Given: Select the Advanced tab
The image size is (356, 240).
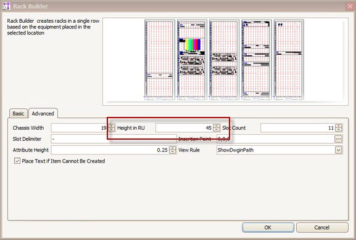Looking at the screenshot, I should tap(43, 113).
